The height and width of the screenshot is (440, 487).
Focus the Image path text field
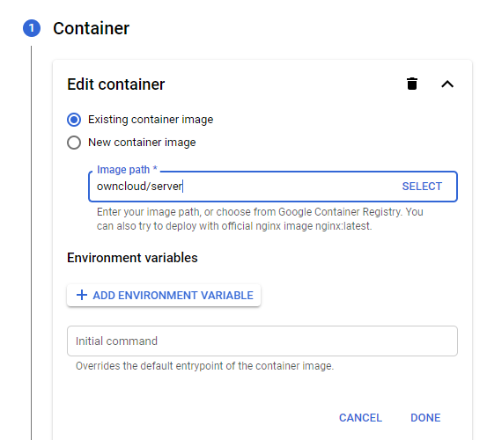tap(242, 187)
